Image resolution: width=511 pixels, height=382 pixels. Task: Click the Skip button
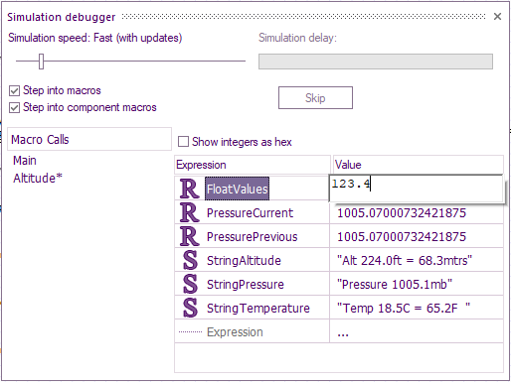point(315,98)
